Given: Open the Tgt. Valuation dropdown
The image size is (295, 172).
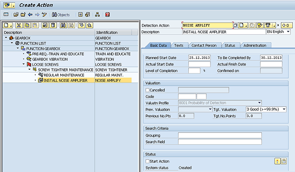Looking at the screenshot, I should tap(284, 109).
